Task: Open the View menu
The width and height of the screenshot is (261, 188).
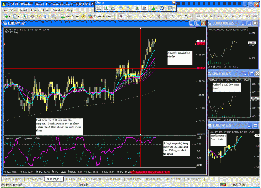Action: click(x=13, y=10)
